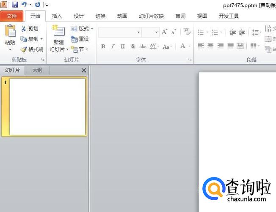Open the Section (节) dropdown
This screenshot has width=276, height=212.
tap(87, 49)
